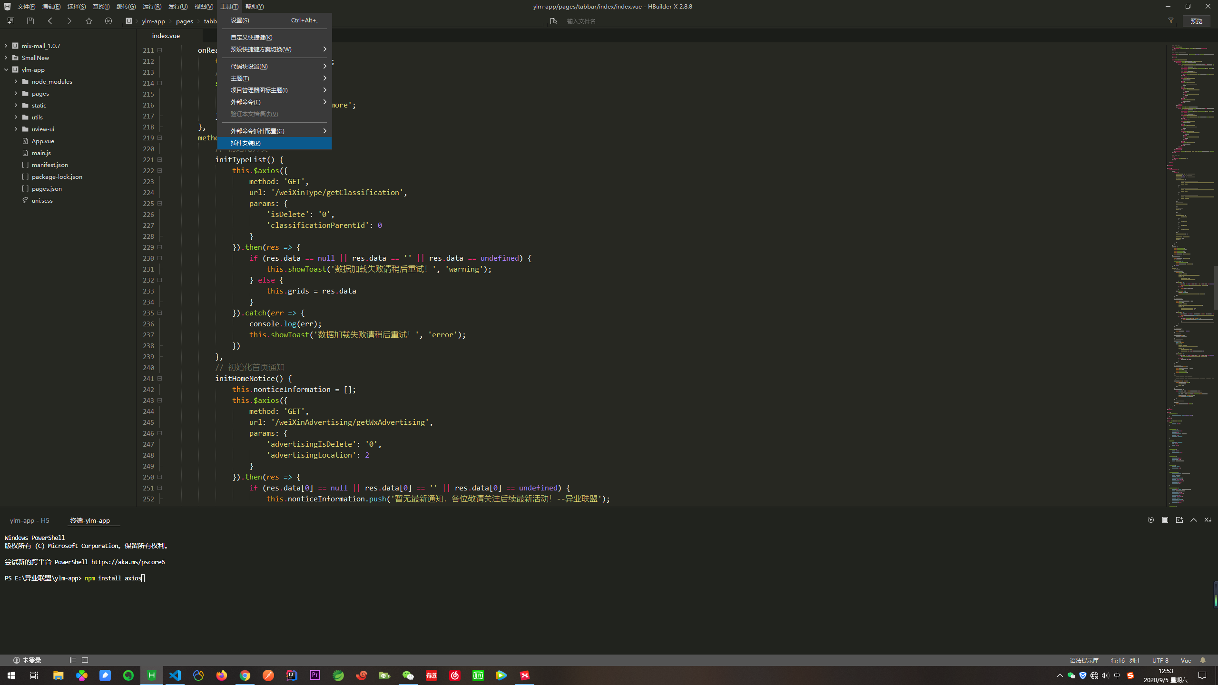The height and width of the screenshot is (685, 1218).
Task: Click 行:16 line indicator in status bar
Action: point(1118,660)
